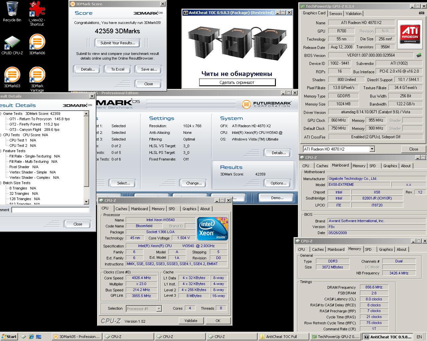Click the Demo button in 3DMark05
Image resolution: width=427 pixels, height=341 pixels.
277,198
